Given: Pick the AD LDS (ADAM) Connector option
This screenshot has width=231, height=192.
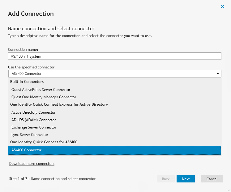Looking at the screenshot, I should pos(34,120).
